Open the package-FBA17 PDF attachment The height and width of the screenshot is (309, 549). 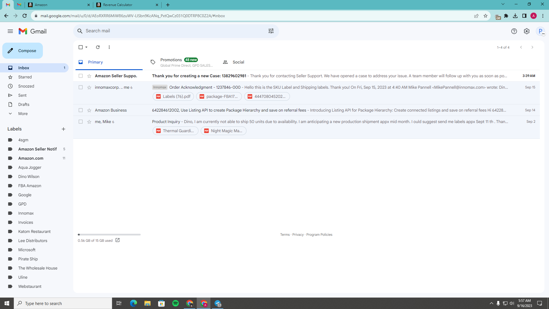(219, 96)
